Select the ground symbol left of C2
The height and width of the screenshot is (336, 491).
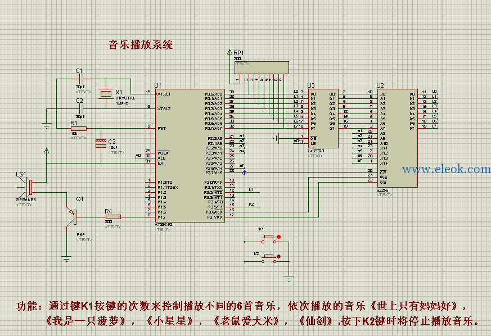pyautogui.click(x=46, y=126)
